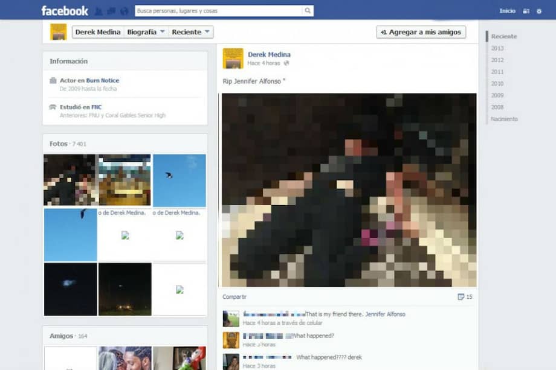Click the Derek Medina timeline button

[x=98, y=32]
